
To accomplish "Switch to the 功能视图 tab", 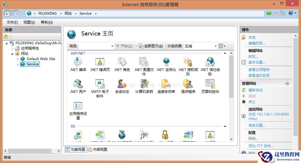I will pos(75,150).
